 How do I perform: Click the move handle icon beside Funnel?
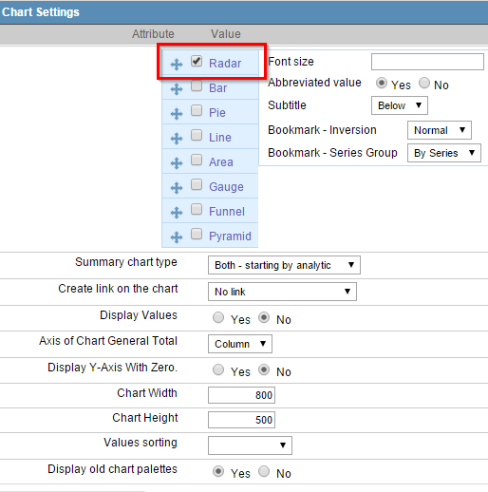[177, 213]
